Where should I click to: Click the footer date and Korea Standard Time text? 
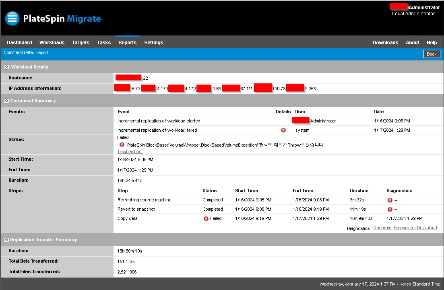click(x=380, y=284)
